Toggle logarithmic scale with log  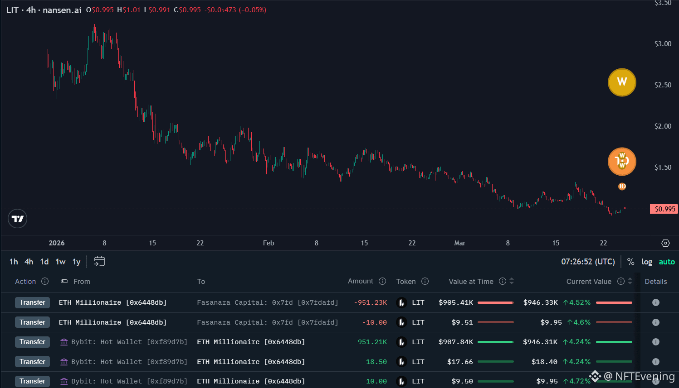pyautogui.click(x=647, y=262)
